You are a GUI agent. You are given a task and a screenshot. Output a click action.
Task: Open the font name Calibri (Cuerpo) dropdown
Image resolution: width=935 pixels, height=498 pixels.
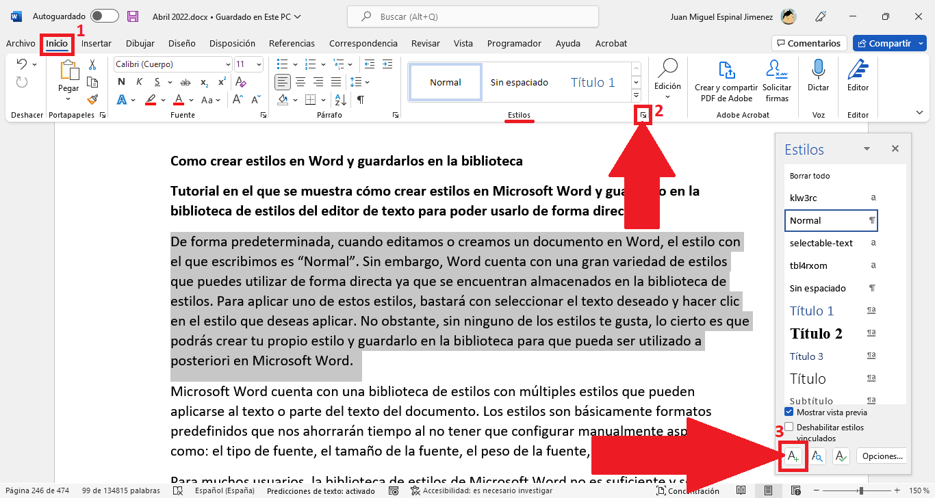click(x=228, y=64)
